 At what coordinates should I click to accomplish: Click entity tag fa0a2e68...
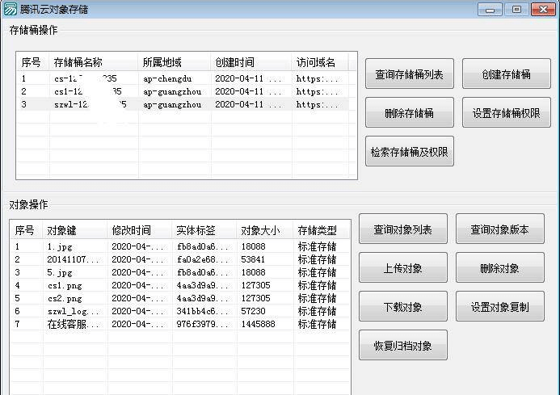202,259
